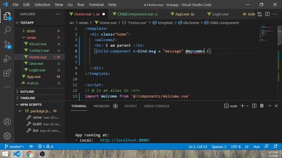Switch to Login.vue editor tab

pyautogui.click(x=218, y=14)
